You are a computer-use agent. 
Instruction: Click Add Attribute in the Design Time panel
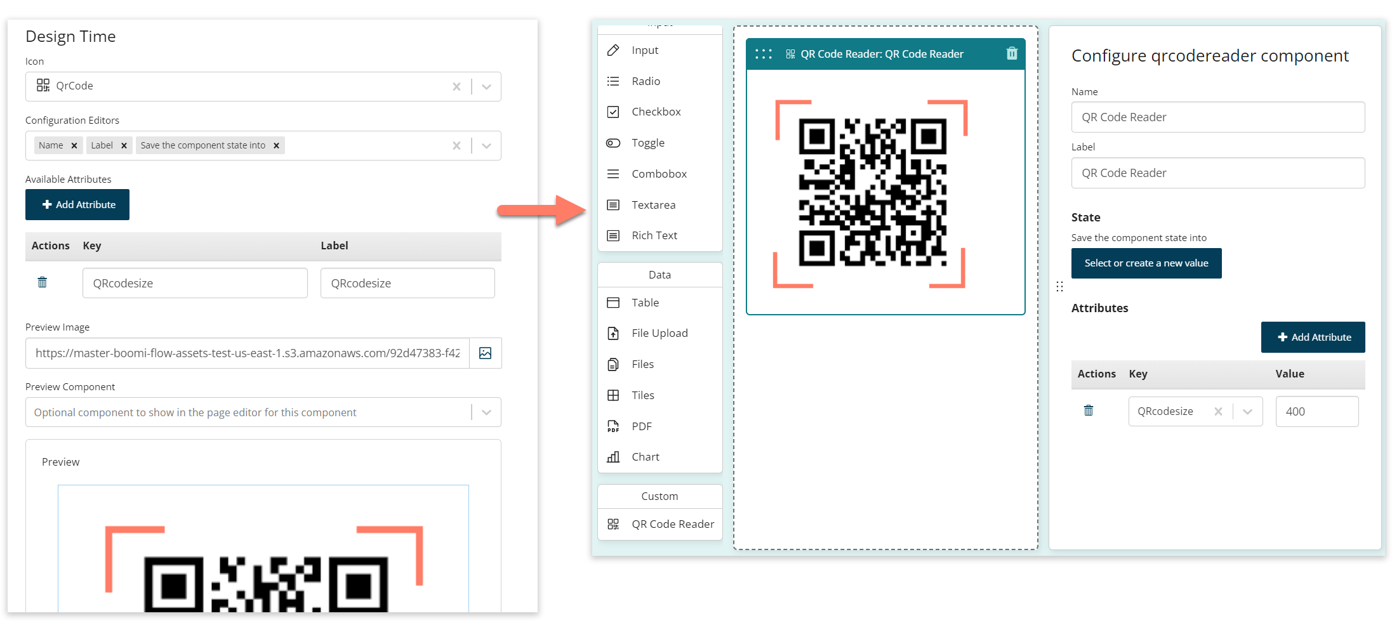(77, 205)
